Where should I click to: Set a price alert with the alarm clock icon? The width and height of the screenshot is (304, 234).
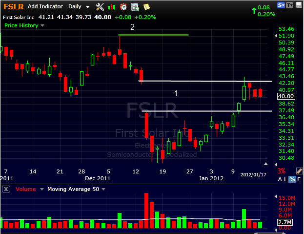[123, 7]
